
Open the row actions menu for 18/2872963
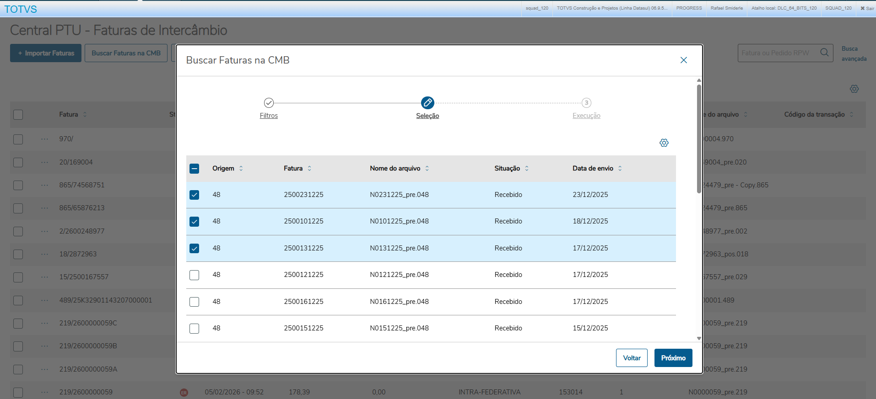[44, 254]
